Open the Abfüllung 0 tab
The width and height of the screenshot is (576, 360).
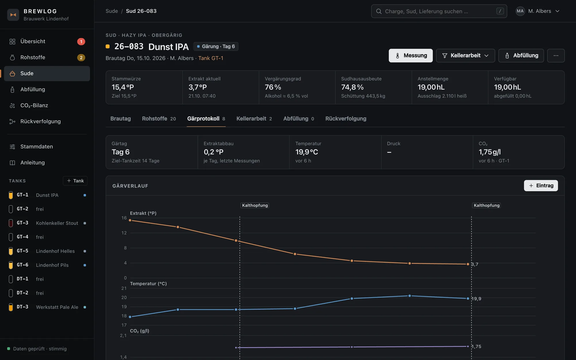(x=298, y=119)
